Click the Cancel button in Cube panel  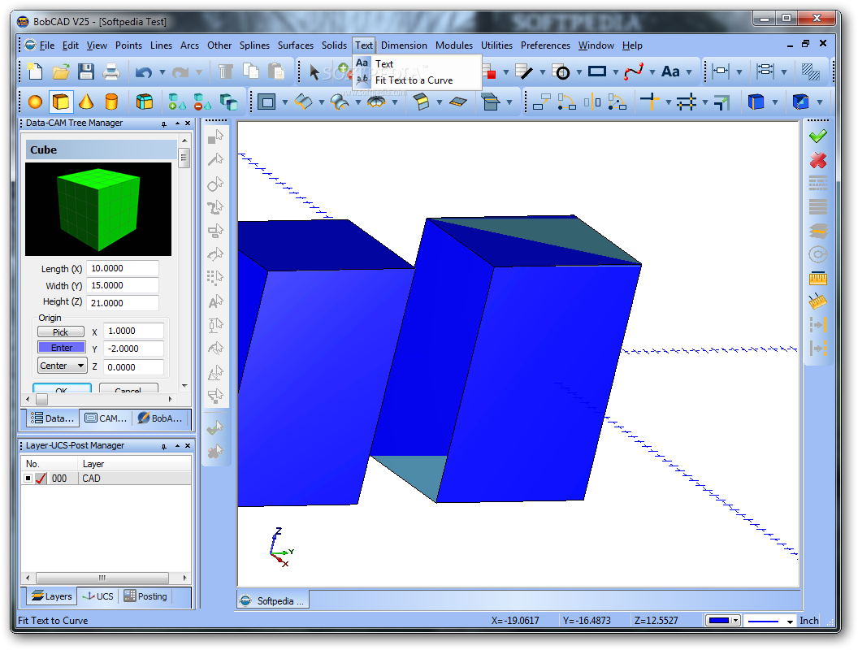tap(128, 388)
